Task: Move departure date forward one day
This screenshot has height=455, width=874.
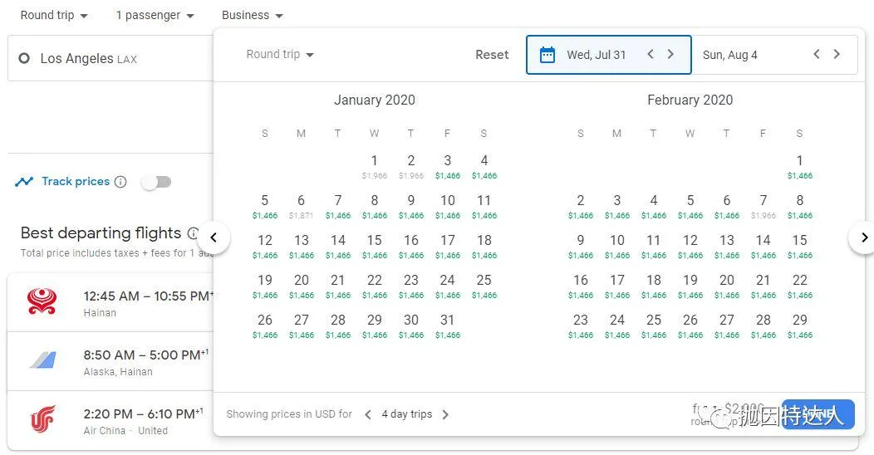Action: coord(670,55)
